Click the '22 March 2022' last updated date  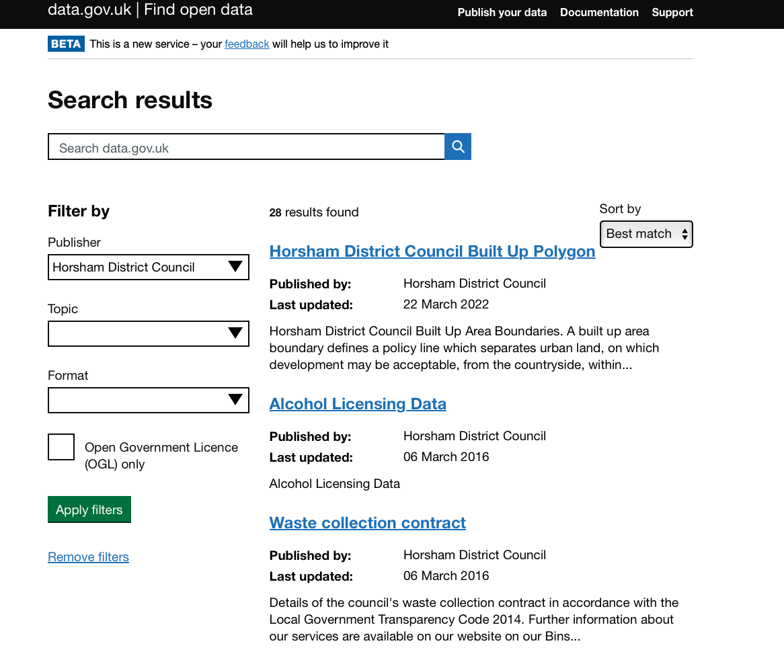[446, 304]
